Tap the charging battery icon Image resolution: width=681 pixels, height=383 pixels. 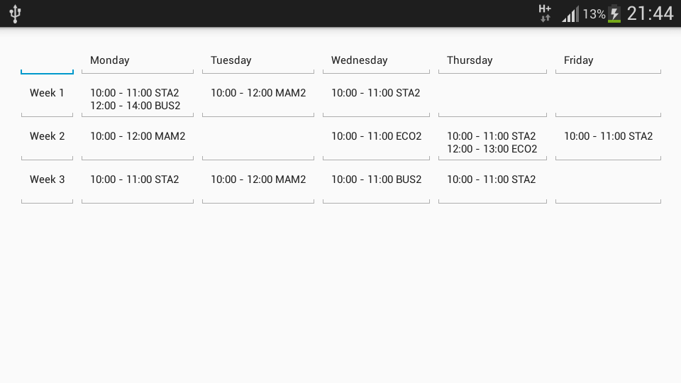pos(614,13)
